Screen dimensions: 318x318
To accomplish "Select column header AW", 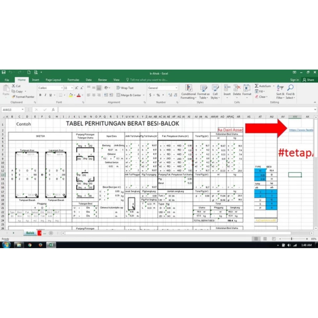I will click(x=295, y=117).
